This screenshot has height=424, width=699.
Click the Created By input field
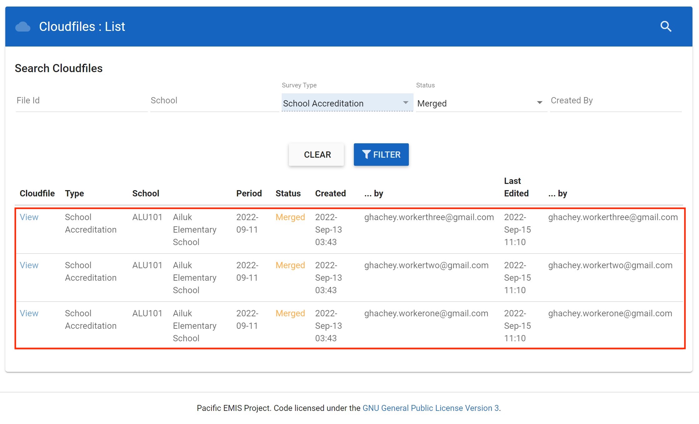615,101
